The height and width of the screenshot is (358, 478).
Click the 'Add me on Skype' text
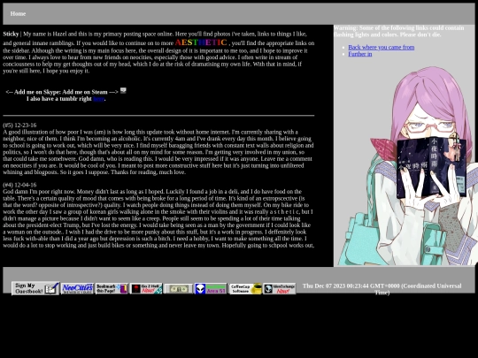tap(38, 92)
